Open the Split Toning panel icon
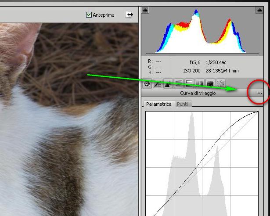Screen dimensions: 270x216 click(189, 83)
